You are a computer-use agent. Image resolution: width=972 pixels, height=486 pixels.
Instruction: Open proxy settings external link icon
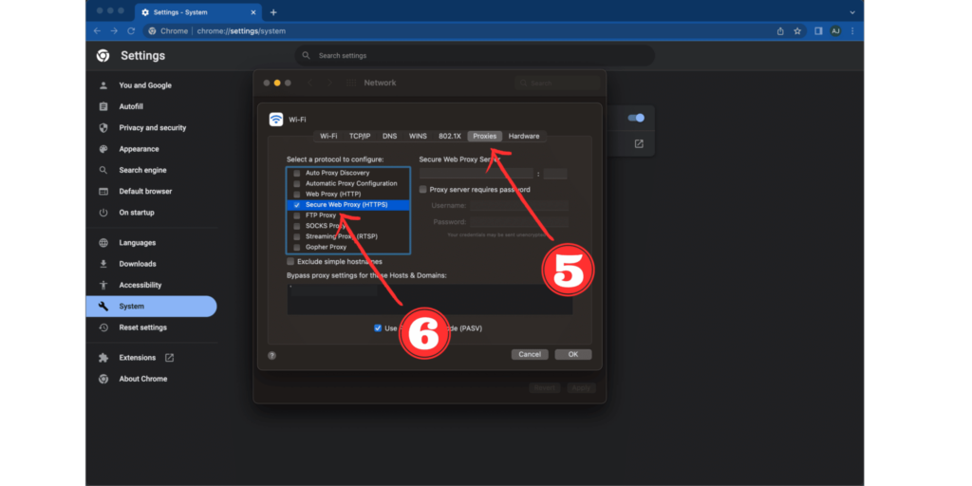tap(639, 144)
